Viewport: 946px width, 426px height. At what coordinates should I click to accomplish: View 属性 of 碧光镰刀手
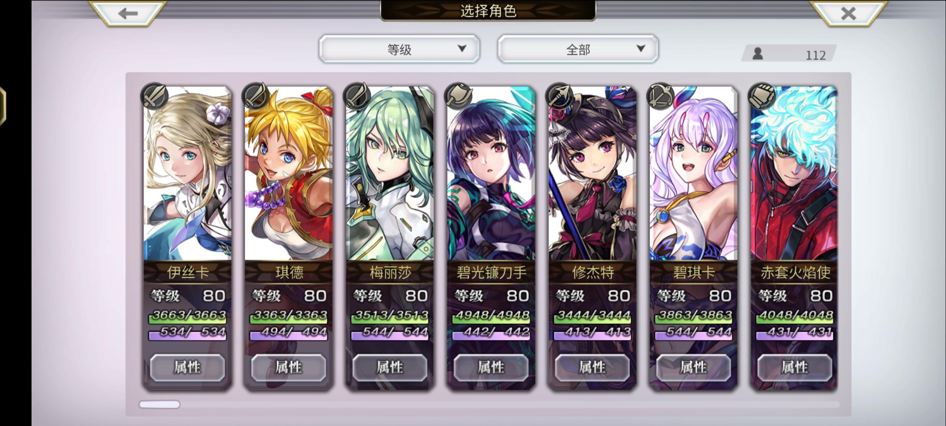(x=491, y=368)
